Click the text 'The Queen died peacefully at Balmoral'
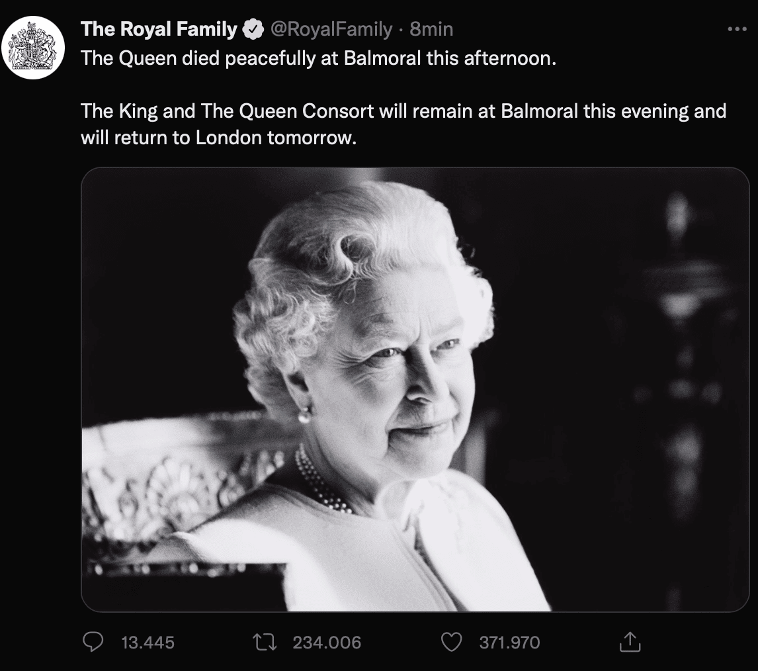 click(251, 58)
